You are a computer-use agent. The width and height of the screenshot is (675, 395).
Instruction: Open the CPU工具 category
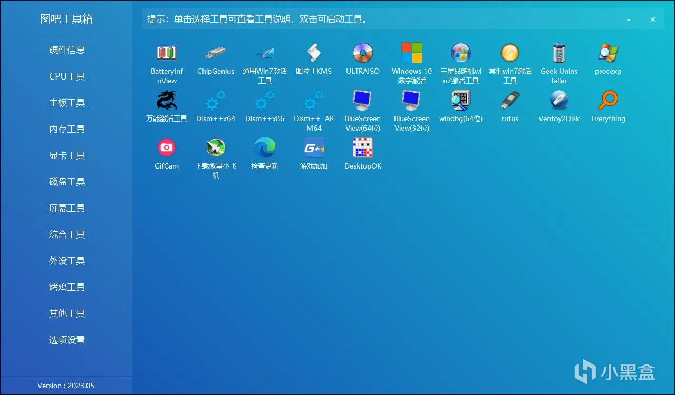coord(67,76)
